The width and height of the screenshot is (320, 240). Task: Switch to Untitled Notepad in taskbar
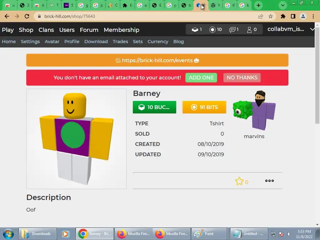(x=249, y=234)
